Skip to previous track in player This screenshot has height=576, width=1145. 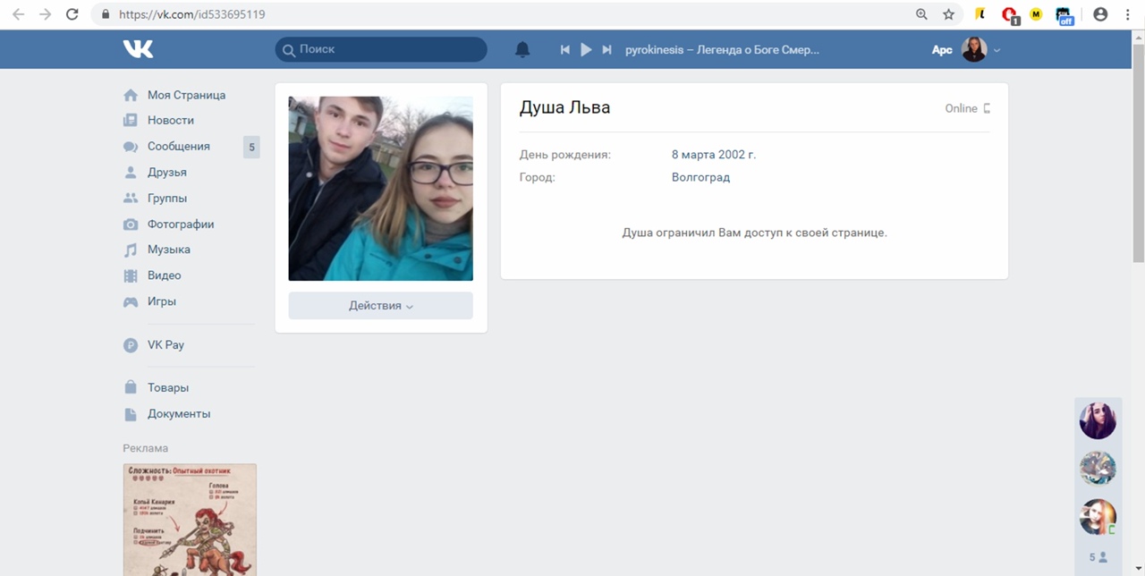[x=565, y=50]
